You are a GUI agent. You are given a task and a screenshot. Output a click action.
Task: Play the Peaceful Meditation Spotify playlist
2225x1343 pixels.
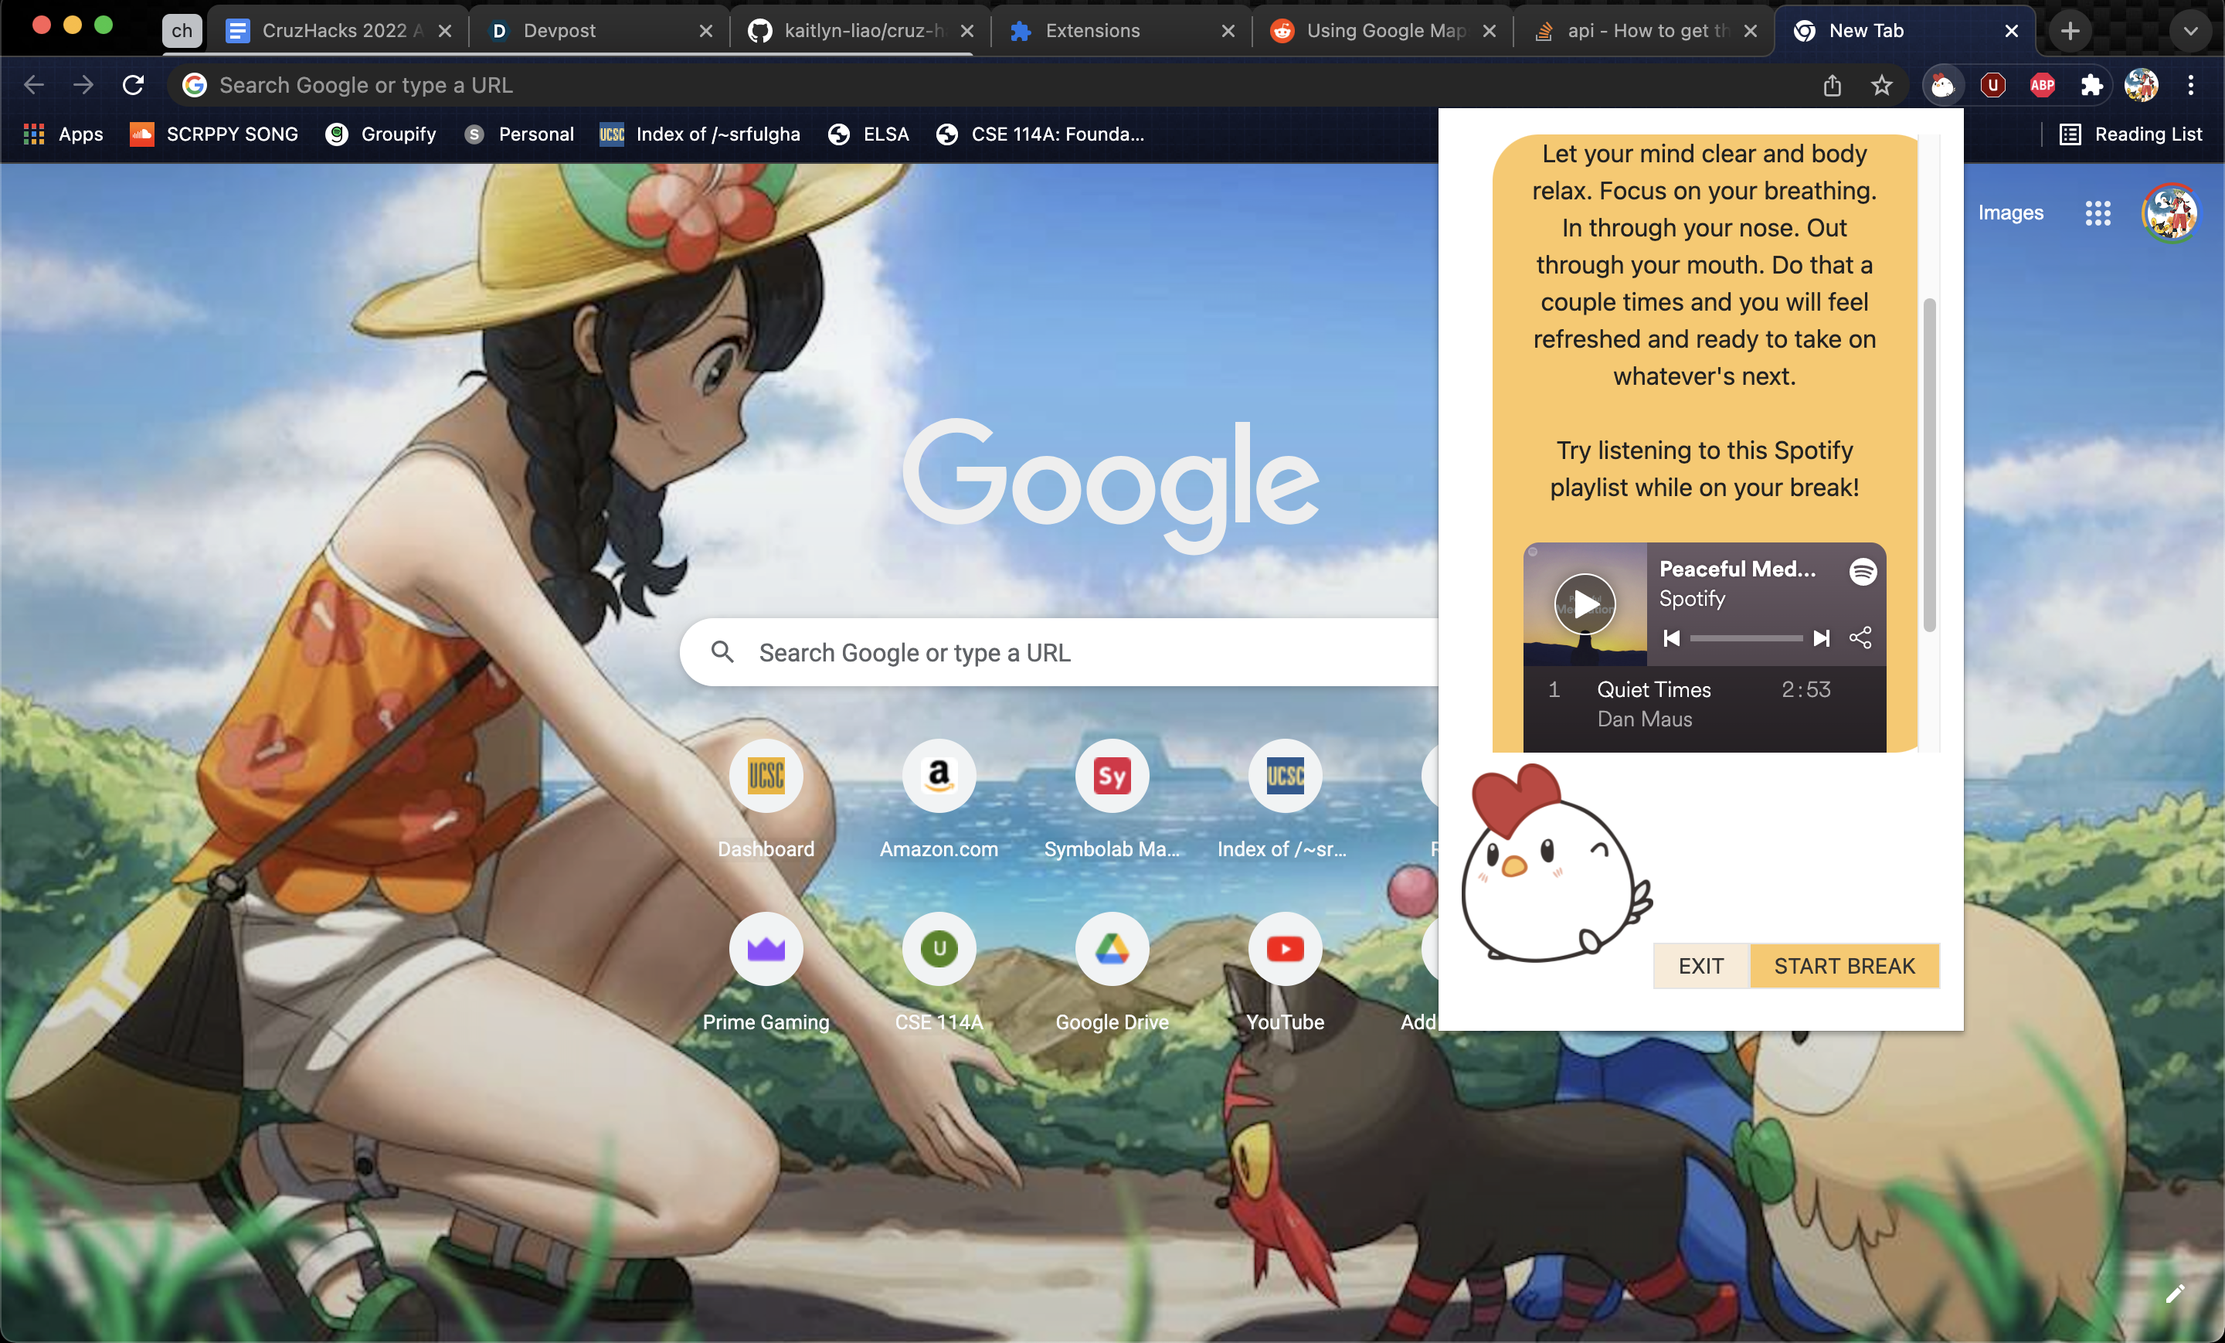pyautogui.click(x=1585, y=603)
